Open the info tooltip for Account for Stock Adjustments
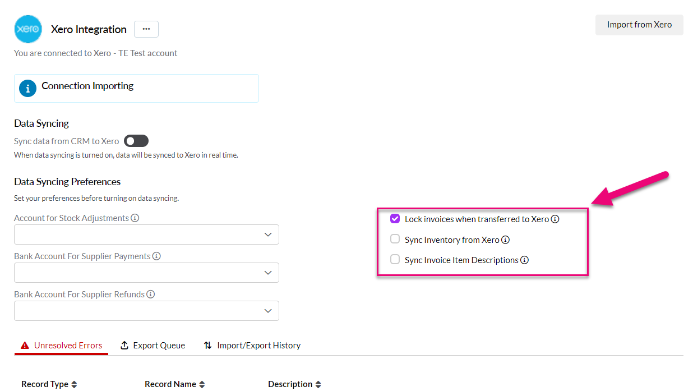Viewport: 693px width, 391px height. coord(135,218)
